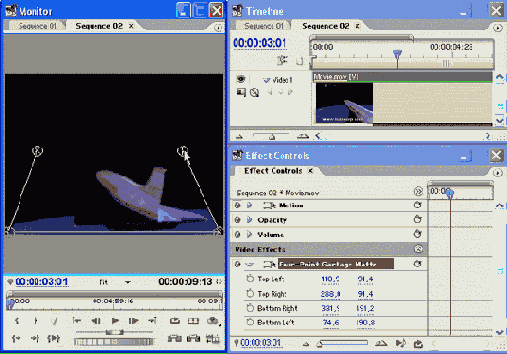Click the shuttle slider in Monitor
This screenshot has width=507, height=354.
(x=115, y=332)
